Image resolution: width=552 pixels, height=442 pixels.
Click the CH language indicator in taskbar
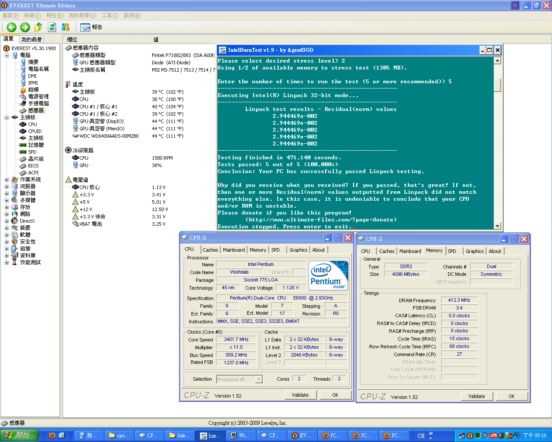(x=421, y=436)
